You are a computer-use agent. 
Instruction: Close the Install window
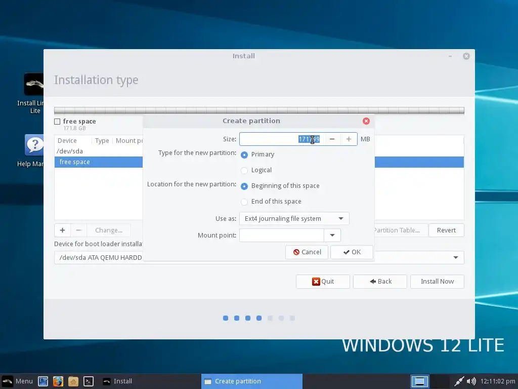click(x=466, y=56)
